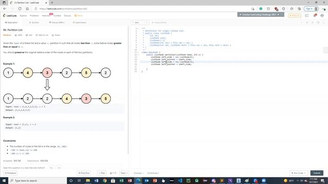Click the Premium button
This screenshot has height=184, width=328.
295,16
